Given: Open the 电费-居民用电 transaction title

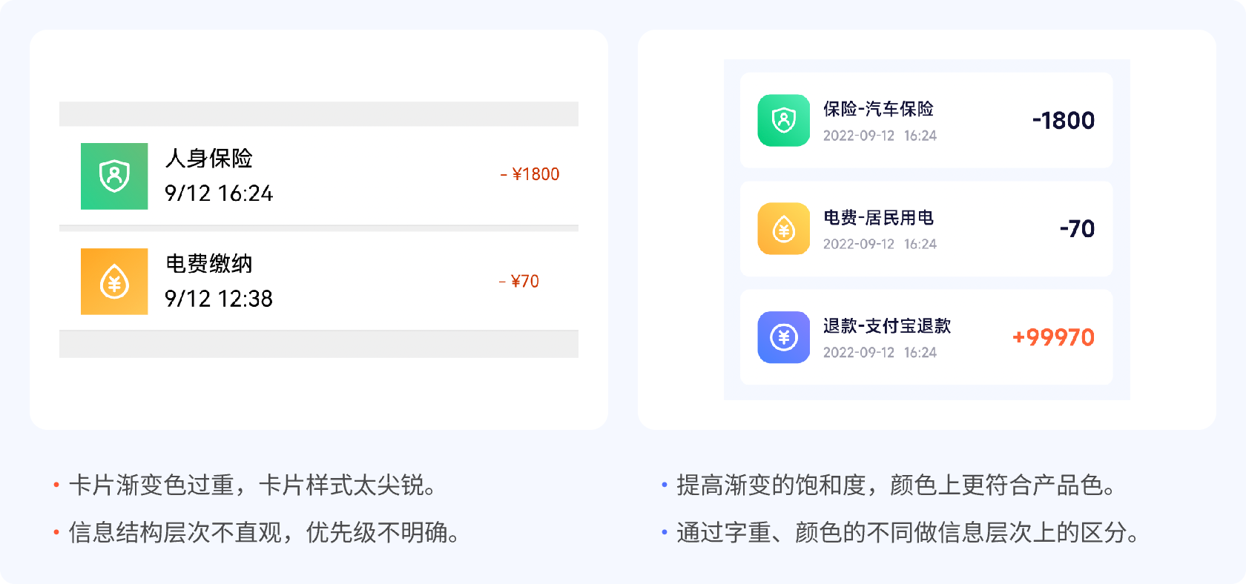Looking at the screenshot, I should pyautogui.click(x=878, y=217).
